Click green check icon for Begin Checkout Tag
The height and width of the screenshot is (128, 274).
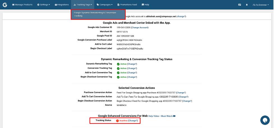(118, 77)
